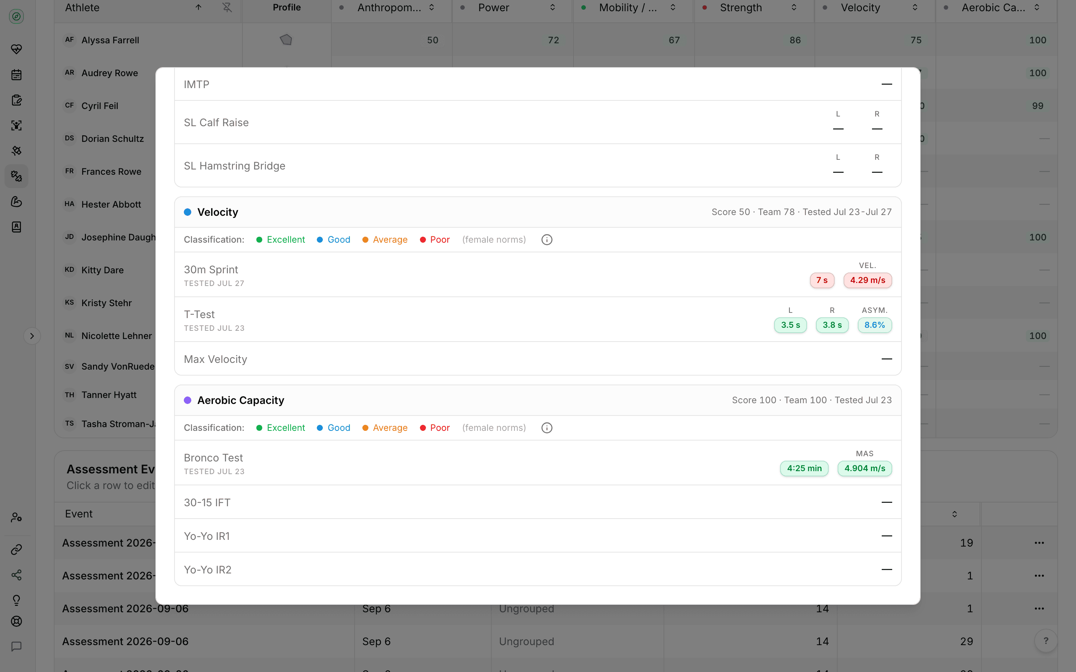Sort the Aerobic Capacity column
This screenshot has height=672, width=1076.
coord(1037,7)
